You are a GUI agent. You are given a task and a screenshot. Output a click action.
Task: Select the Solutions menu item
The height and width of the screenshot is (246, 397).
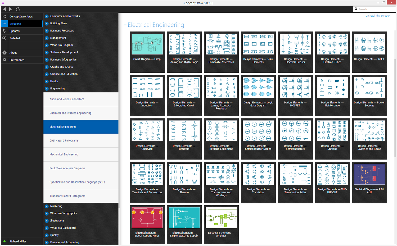15,24
